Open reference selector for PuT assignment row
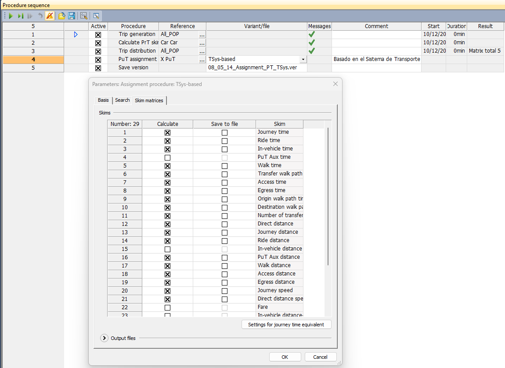This screenshot has height=368, width=505. click(202, 60)
